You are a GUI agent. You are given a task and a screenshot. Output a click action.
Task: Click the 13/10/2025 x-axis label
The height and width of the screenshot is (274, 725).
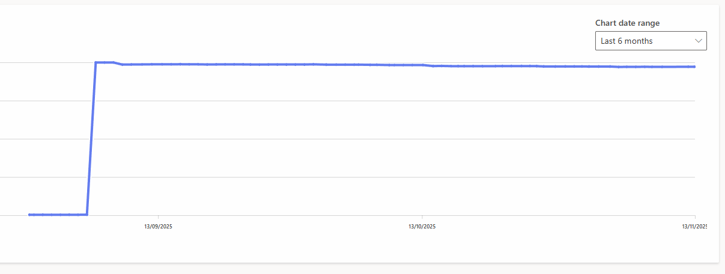pos(422,227)
